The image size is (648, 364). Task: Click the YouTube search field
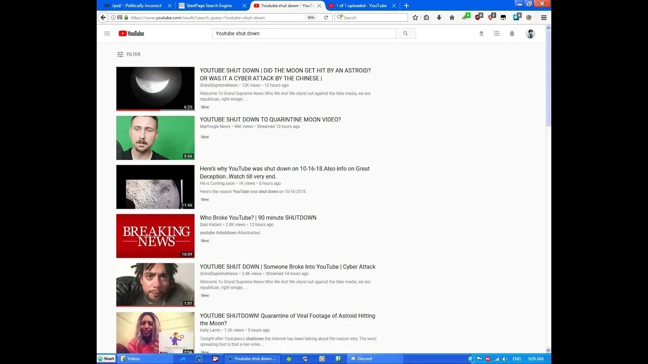point(304,33)
